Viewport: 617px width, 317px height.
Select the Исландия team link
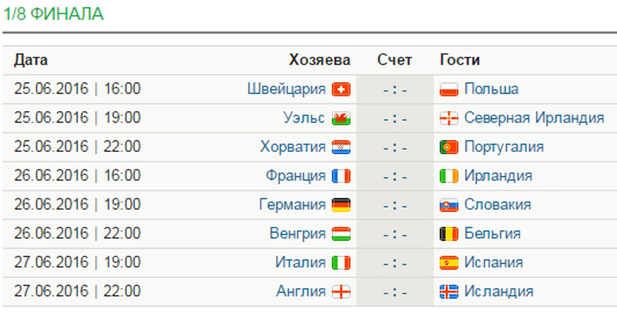click(498, 291)
